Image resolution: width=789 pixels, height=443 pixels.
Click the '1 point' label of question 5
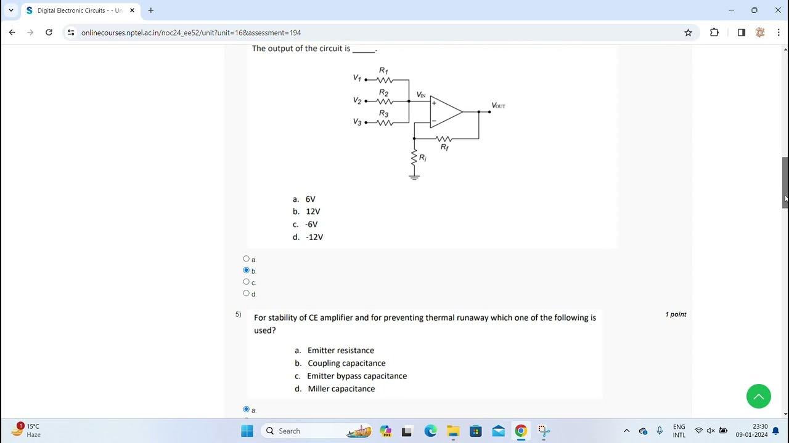coord(676,314)
